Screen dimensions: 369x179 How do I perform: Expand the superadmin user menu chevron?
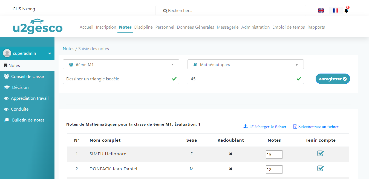click(50, 54)
